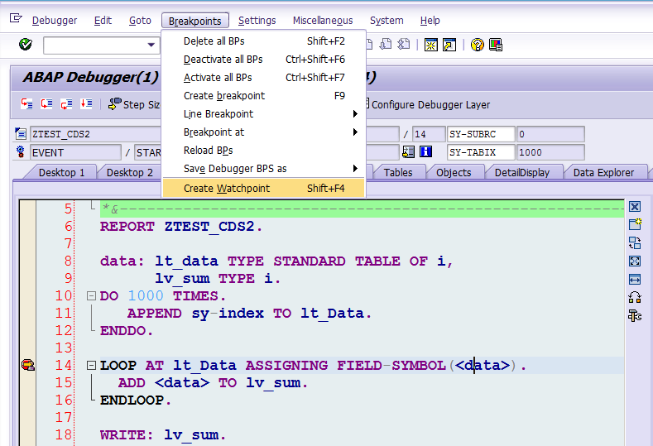Click the maximize horizontally tool icon
Viewport: 653px width, 446px height.
635,279
